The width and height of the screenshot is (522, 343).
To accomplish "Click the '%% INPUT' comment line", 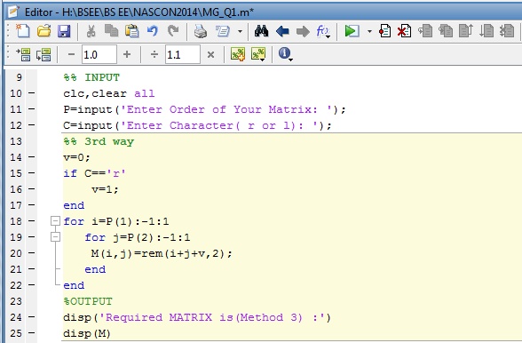I will click(91, 77).
